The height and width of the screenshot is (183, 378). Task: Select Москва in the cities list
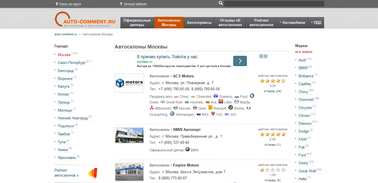(x=64, y=55)
